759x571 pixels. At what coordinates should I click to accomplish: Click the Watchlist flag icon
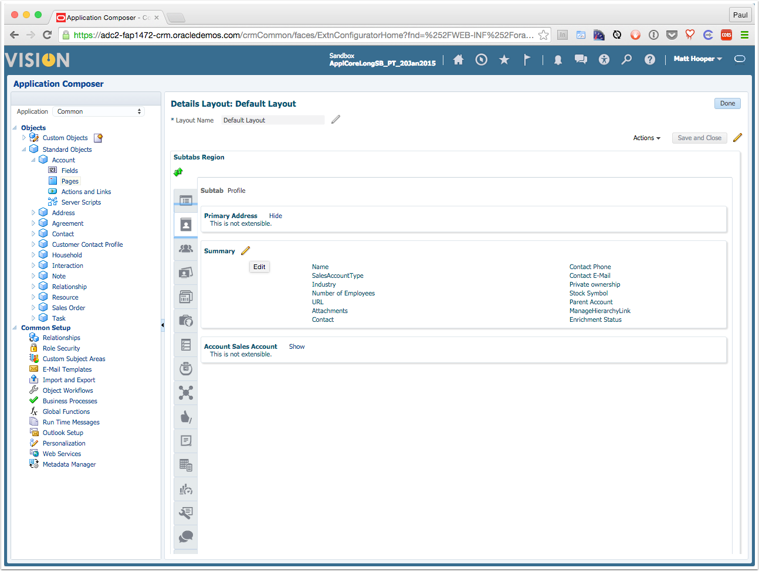click(527, 59)
